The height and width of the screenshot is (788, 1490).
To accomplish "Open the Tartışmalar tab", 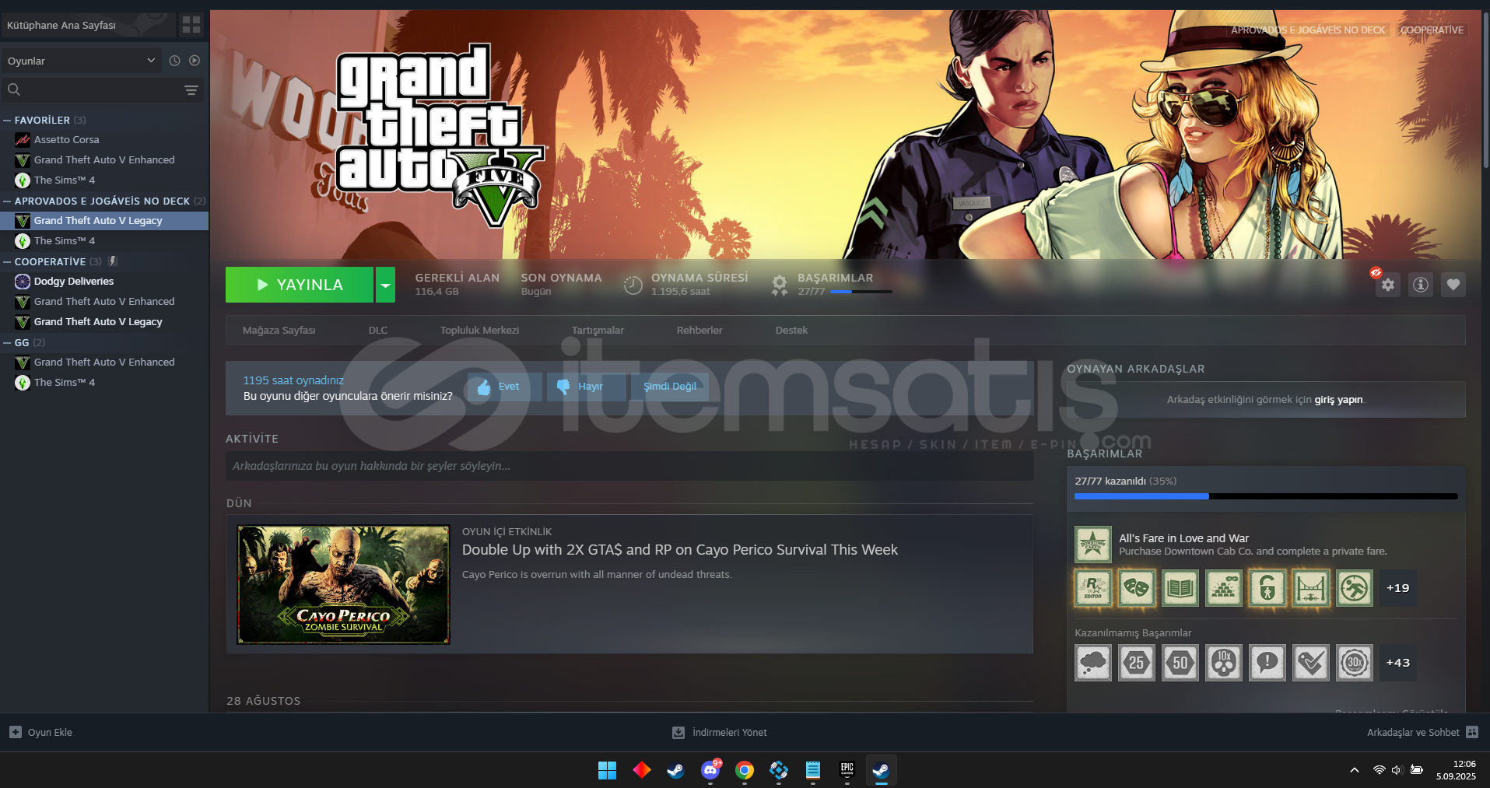I will (598, 331).
